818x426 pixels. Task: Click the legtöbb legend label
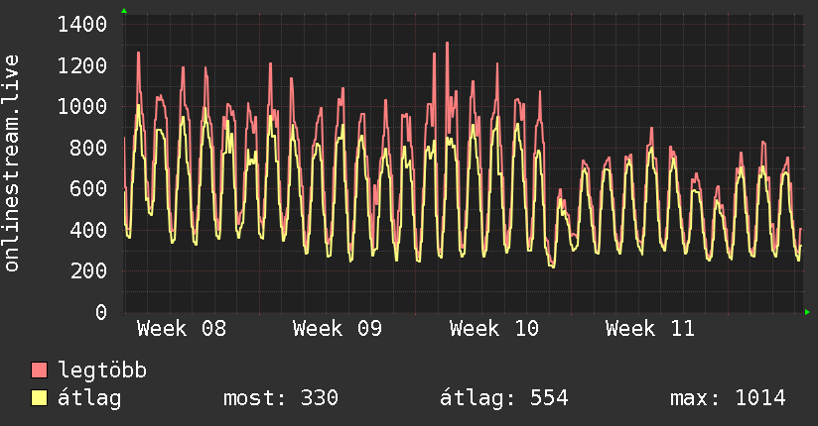102,371
